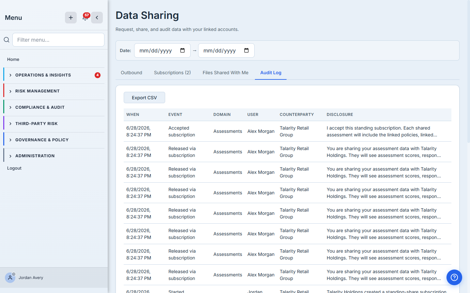The height and width of the screenshot is (293, 470).
Task: Click the plus add button in menu header
Action: 71,18
